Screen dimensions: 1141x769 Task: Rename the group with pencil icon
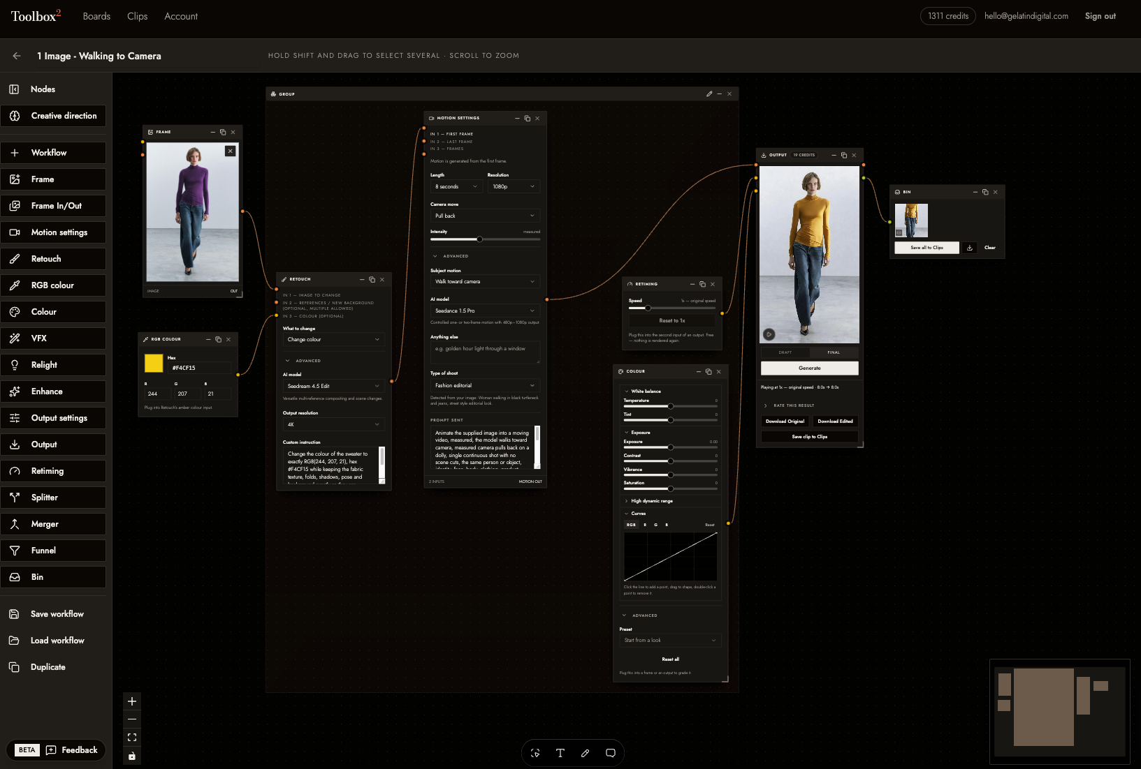click(709, 94)
